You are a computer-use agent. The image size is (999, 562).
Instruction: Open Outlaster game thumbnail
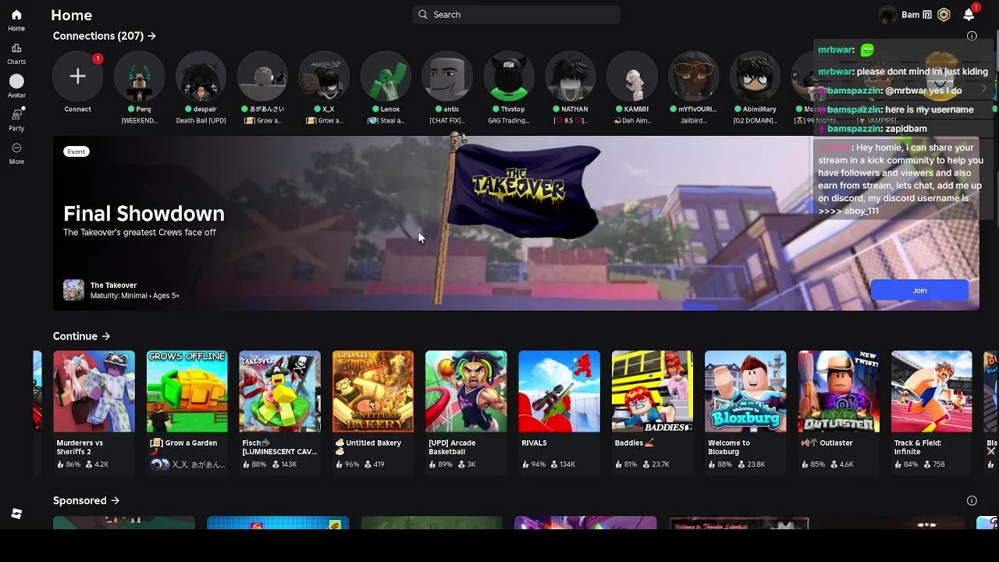pyautogui.click(x=838, y=391)
